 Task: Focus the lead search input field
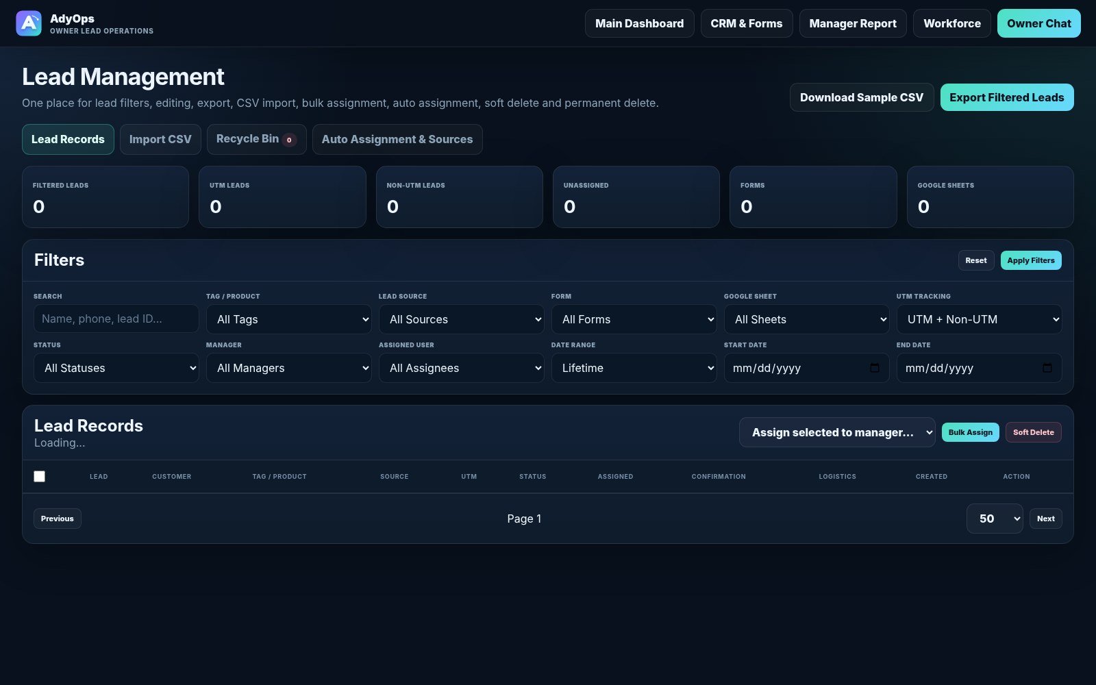point(116,319)
